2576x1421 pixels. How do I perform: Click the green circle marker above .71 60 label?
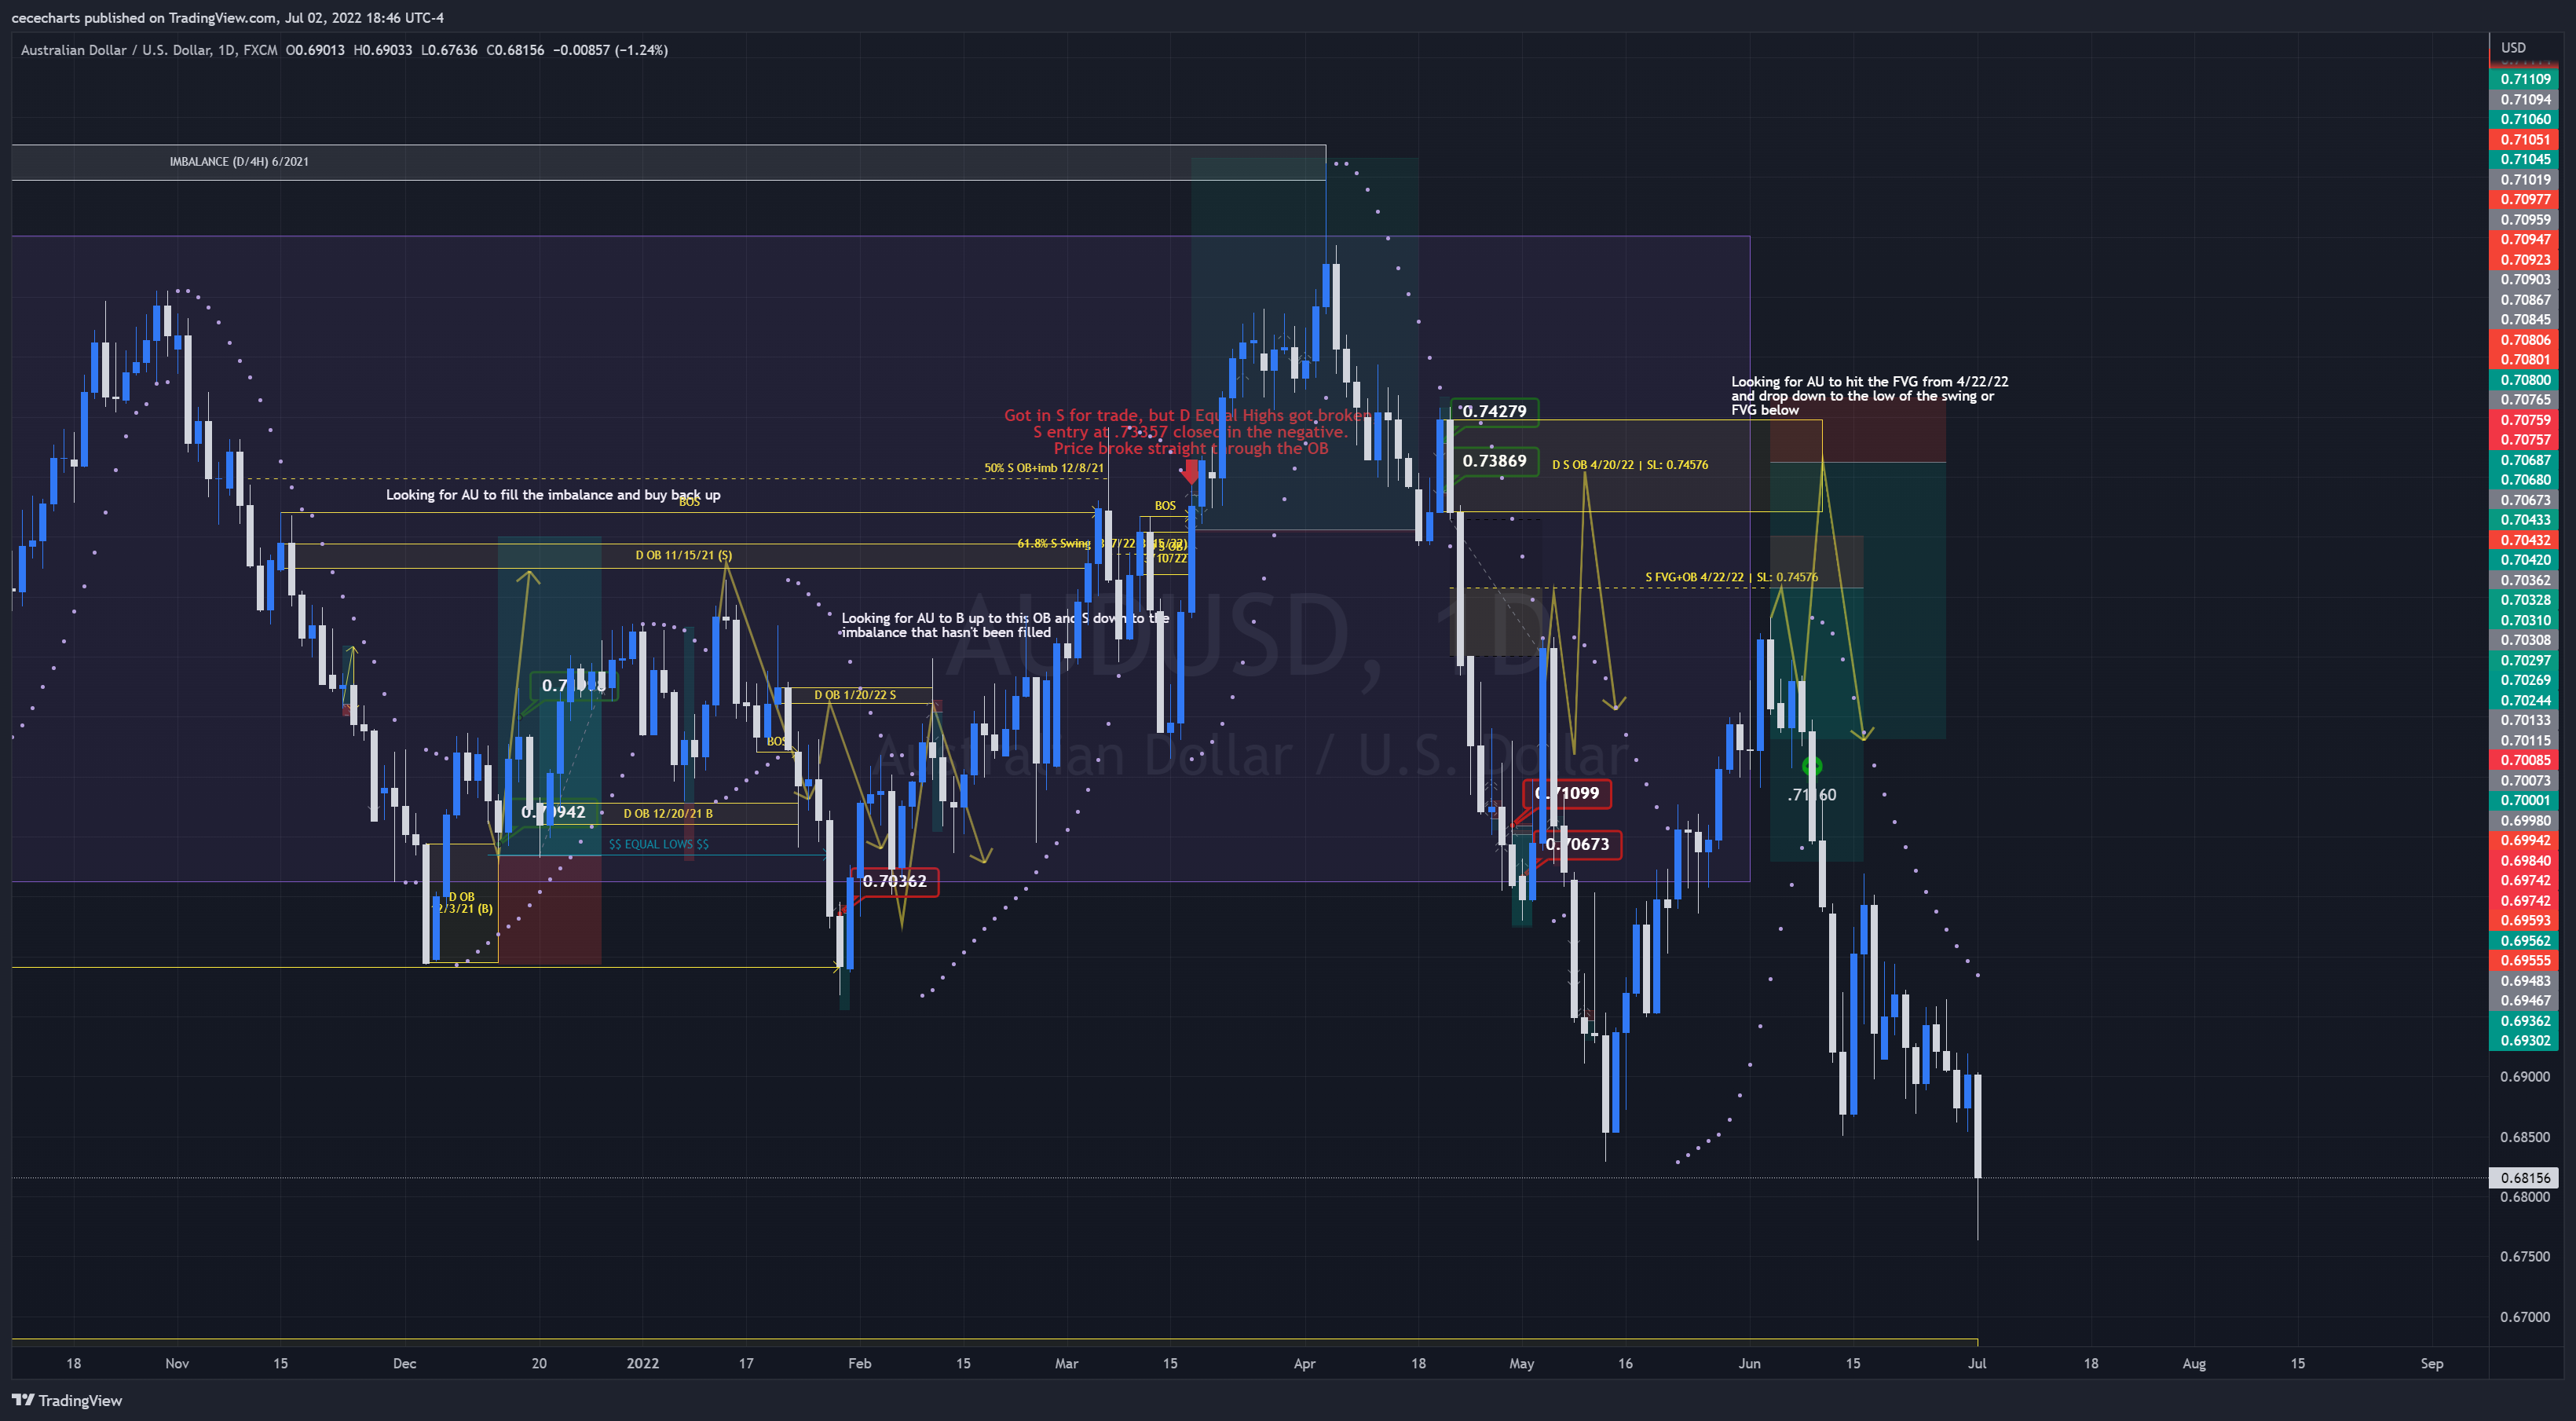(x=1811, y=766)
